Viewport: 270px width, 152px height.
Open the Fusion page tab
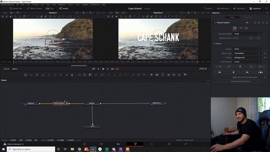[x=135, y=144]
